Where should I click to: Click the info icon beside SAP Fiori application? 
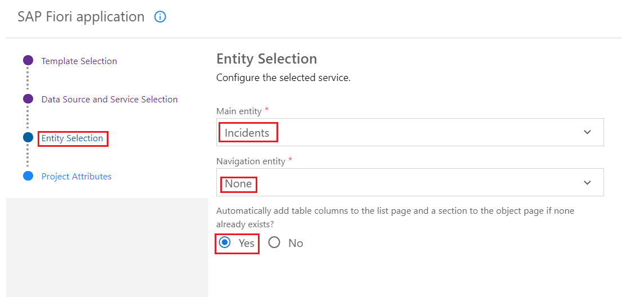coord(160,17)
